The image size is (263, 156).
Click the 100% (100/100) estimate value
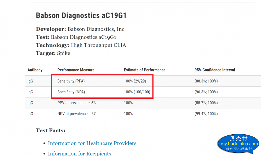point(137,92)
